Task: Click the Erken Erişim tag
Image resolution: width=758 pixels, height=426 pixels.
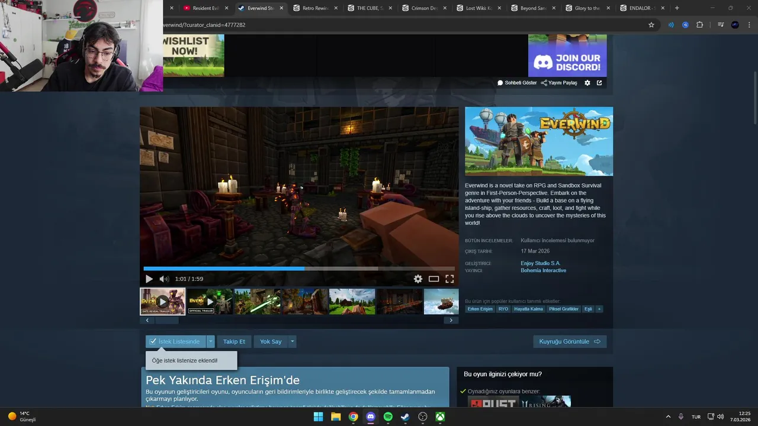Action: coord(480,309)
